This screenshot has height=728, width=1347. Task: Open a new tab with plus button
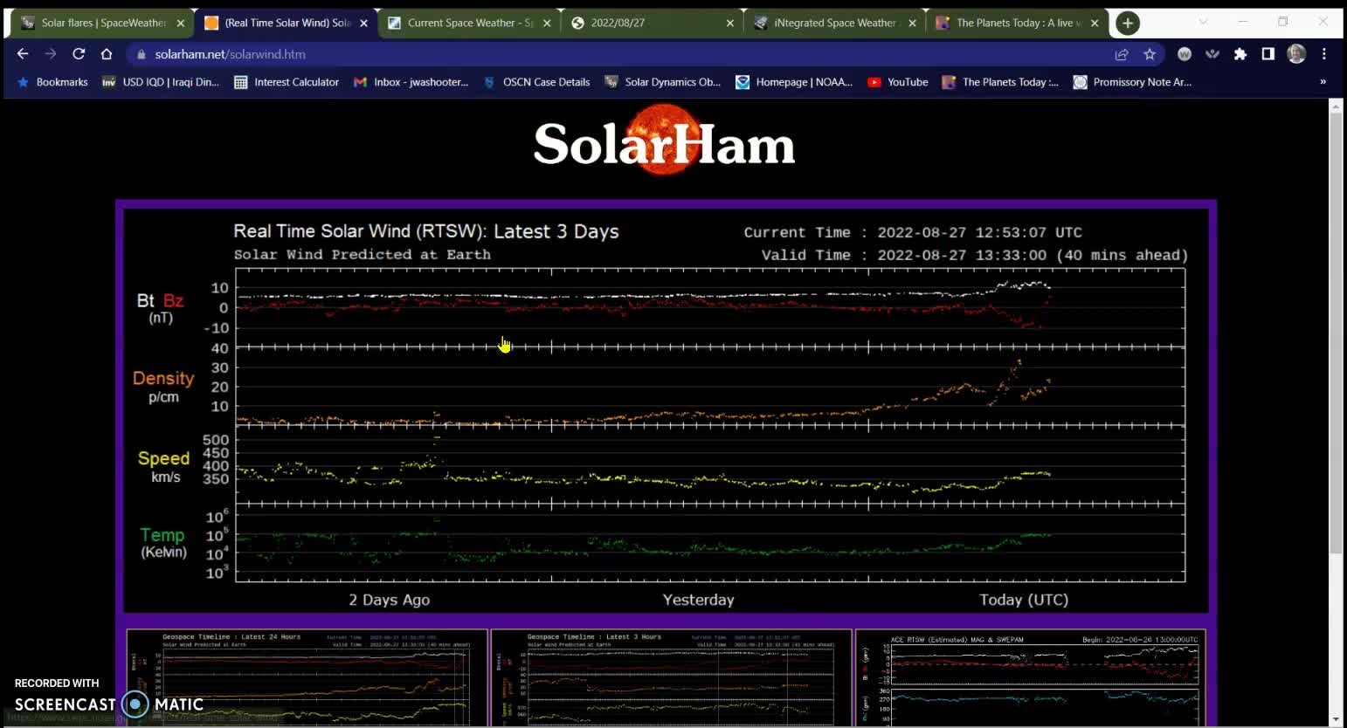coord(1128,23)
